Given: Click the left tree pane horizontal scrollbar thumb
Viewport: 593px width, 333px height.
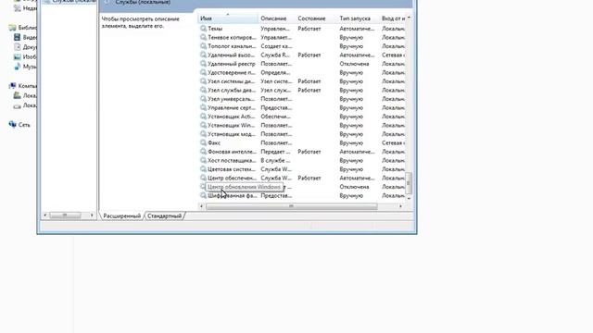Looking at the screenshot, I should tap(65, 216).
